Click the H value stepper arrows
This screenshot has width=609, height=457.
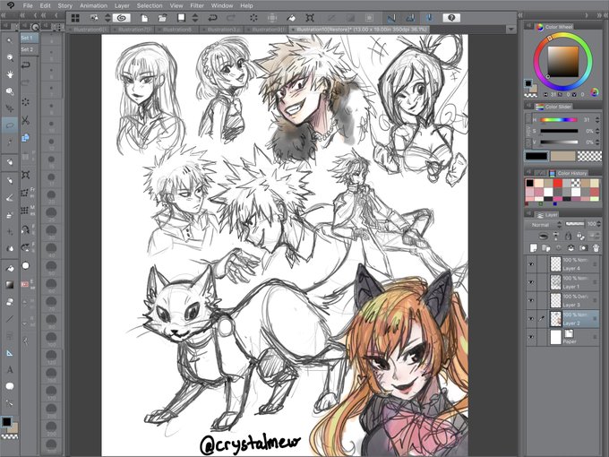tap(597, 120)
